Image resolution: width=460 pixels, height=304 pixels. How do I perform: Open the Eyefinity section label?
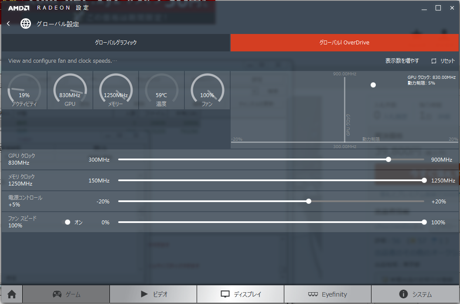click(x=334, y=294)
